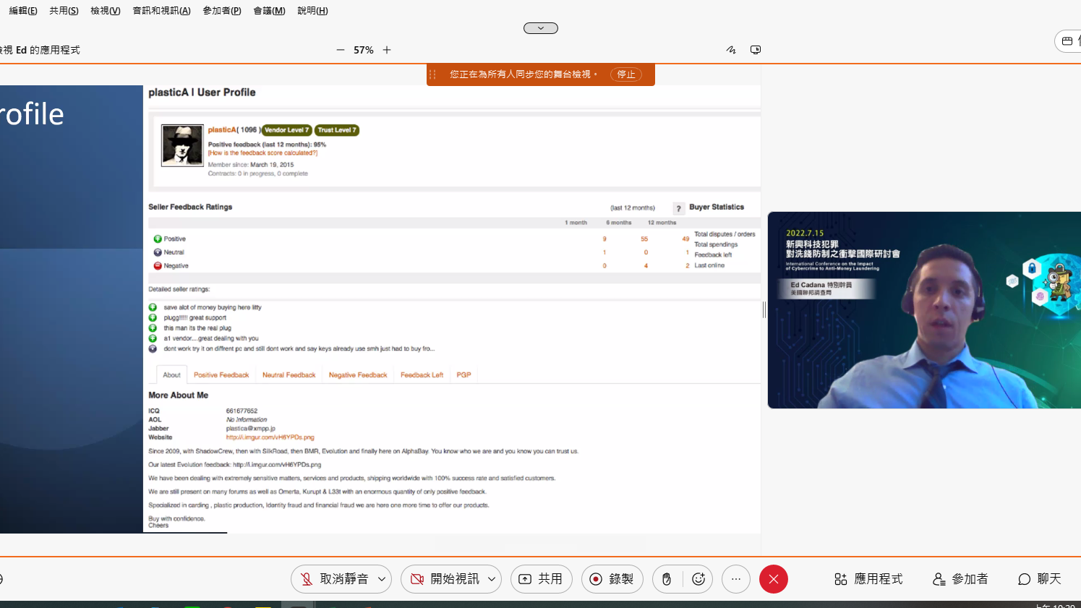The height and width of the screenshot is (608, 1081).
Task: Click 取消靜音 to unmute microphone
Action: [x=336, y=579]
